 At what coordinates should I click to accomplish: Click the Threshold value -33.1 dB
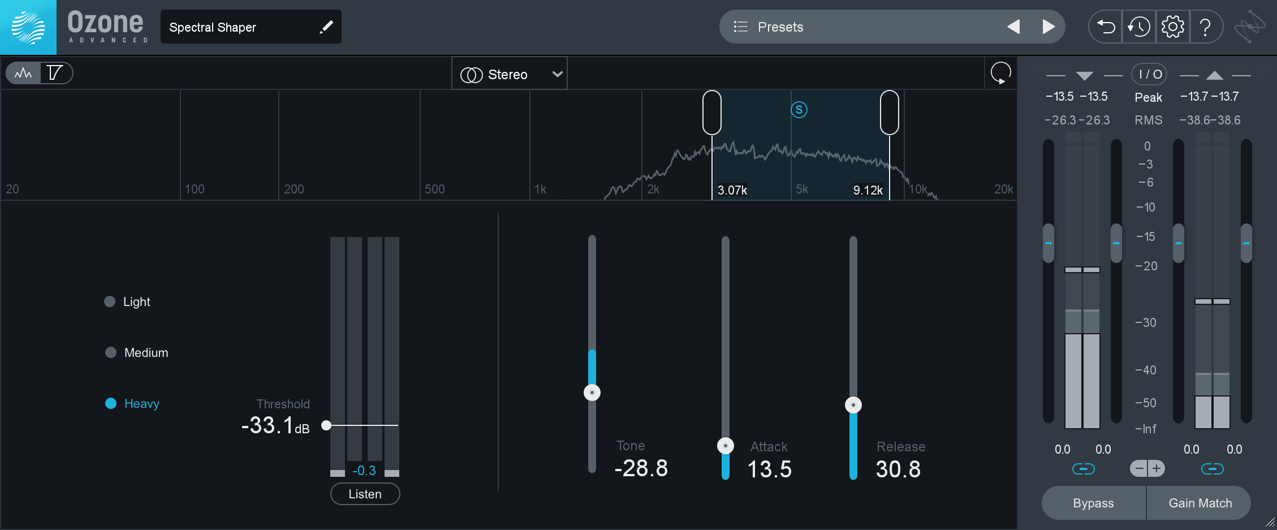275,425
